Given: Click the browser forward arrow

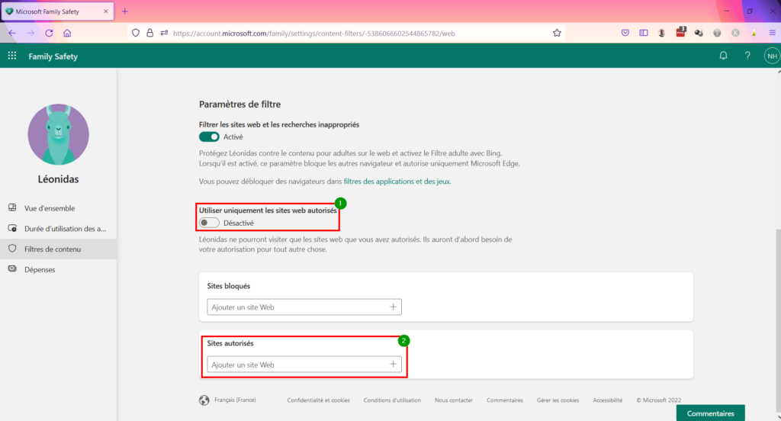Looking at the screenshot, I should coord(31,33).
